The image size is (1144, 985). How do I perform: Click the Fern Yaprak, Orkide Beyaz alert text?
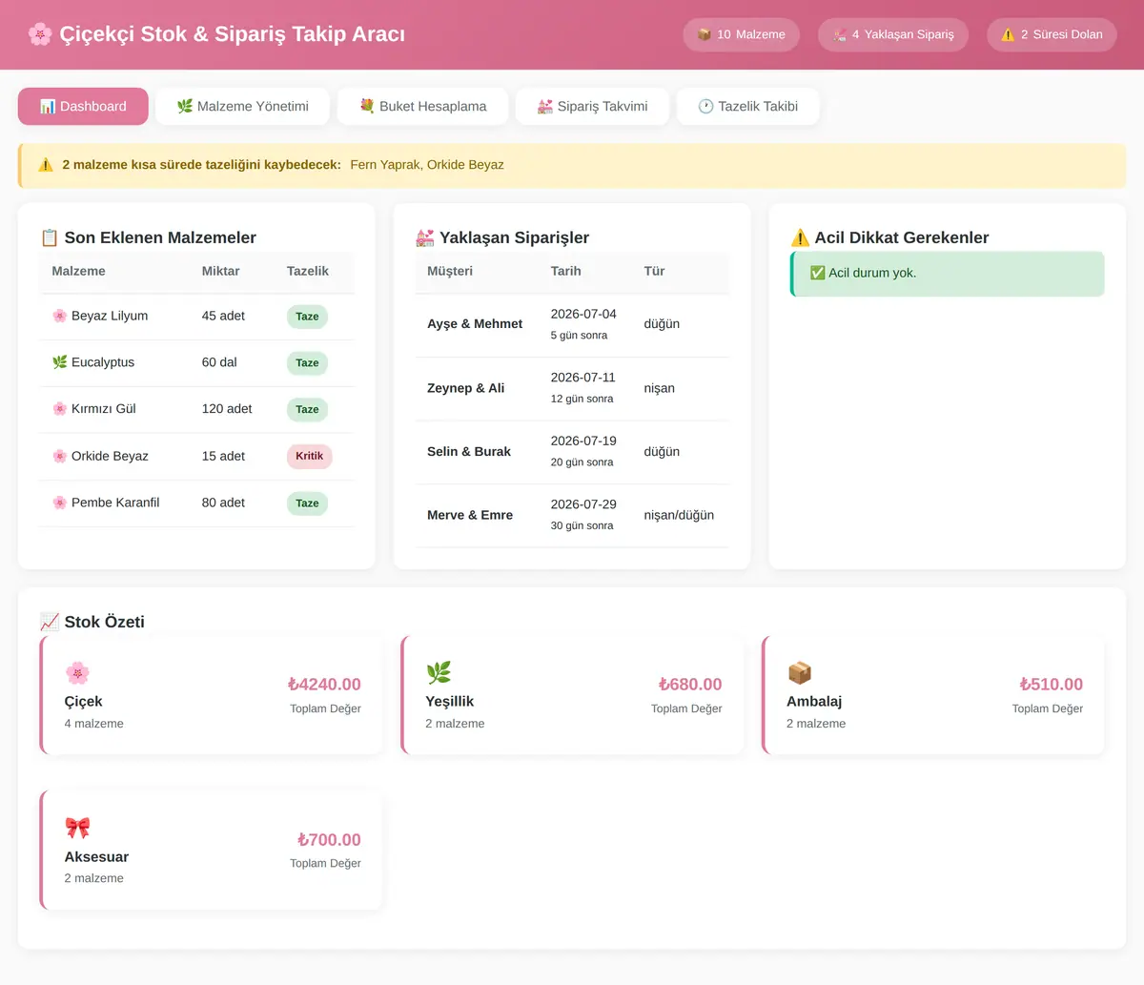[x=427, y=165]
